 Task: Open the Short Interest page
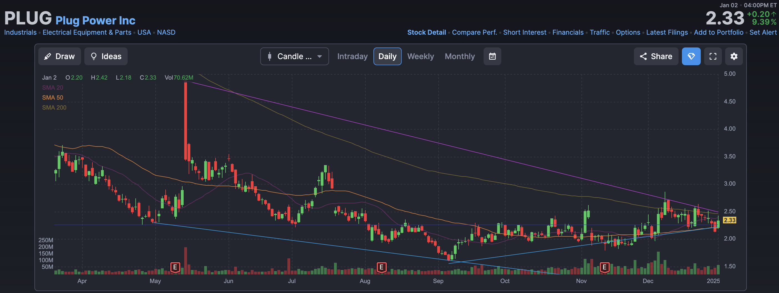(525, 32)
